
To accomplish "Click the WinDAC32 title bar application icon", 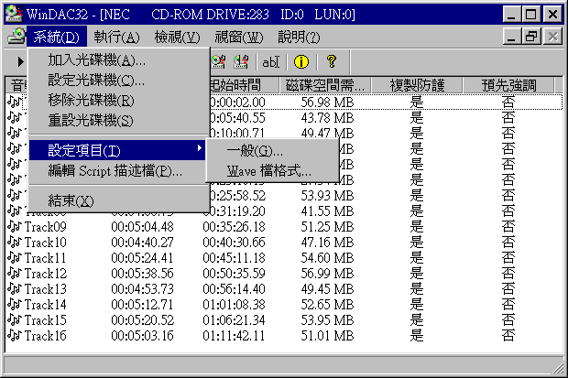I will pos(15,14).
